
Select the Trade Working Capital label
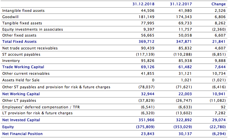click(23, 67)
